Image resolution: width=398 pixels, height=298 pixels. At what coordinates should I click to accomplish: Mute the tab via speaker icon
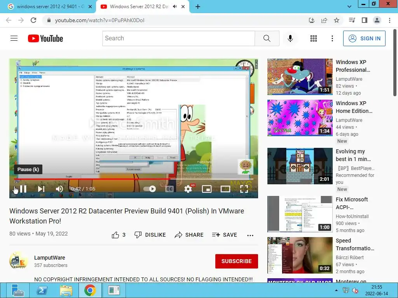(x=175, y=7)
